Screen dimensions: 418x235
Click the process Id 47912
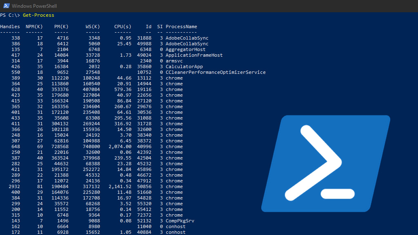click(144, 181)
